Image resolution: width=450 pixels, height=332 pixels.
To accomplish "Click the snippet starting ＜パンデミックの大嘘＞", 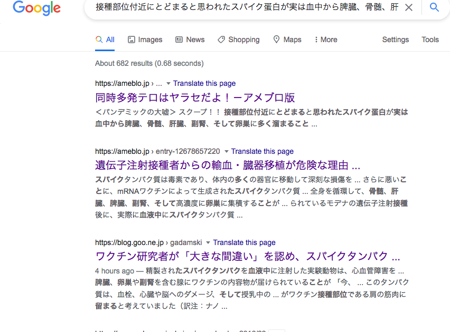I will click(251, 118).
